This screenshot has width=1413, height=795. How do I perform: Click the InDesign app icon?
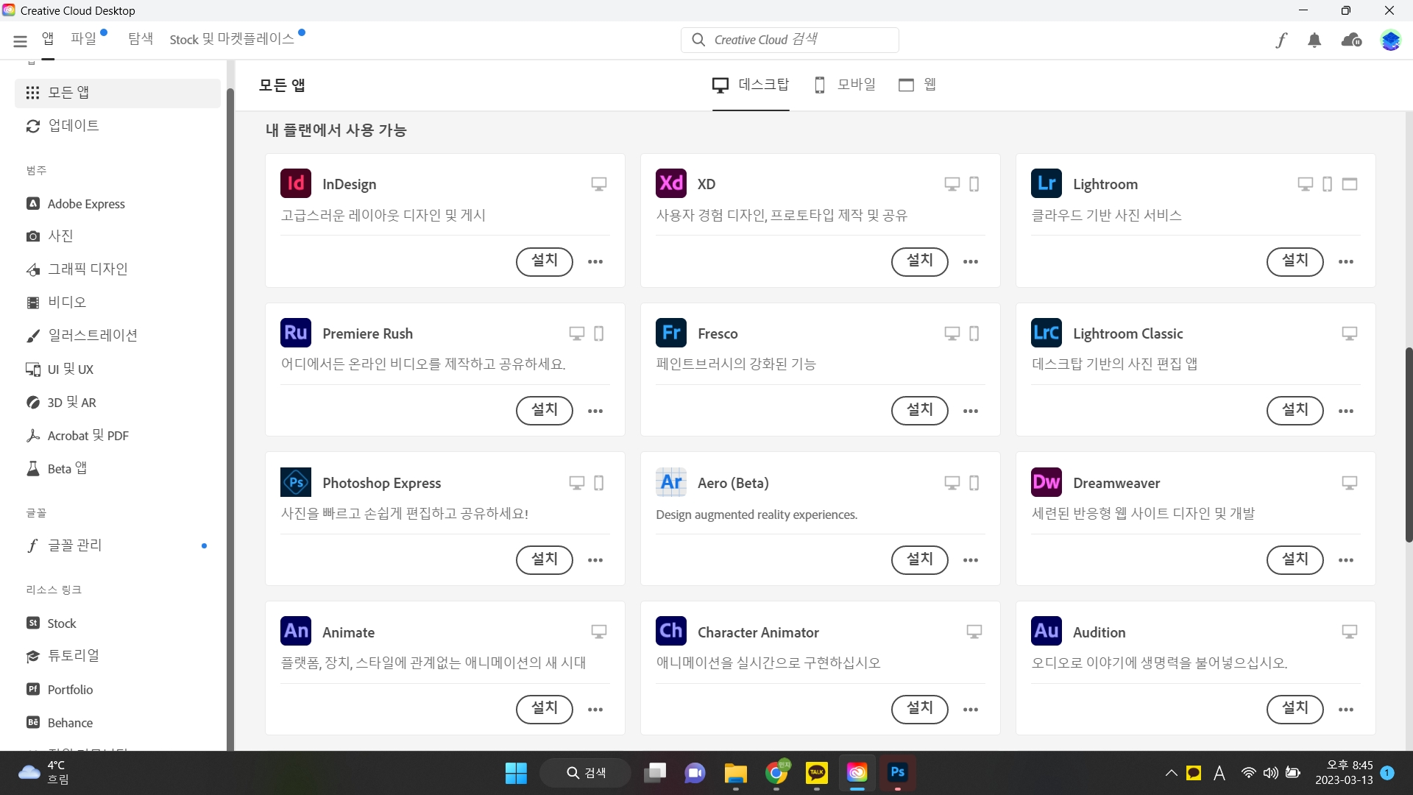point(296,183)
